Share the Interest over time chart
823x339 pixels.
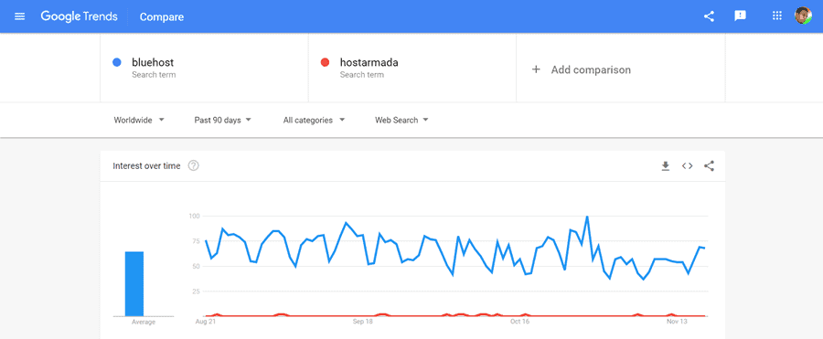(x=709, y=165)
